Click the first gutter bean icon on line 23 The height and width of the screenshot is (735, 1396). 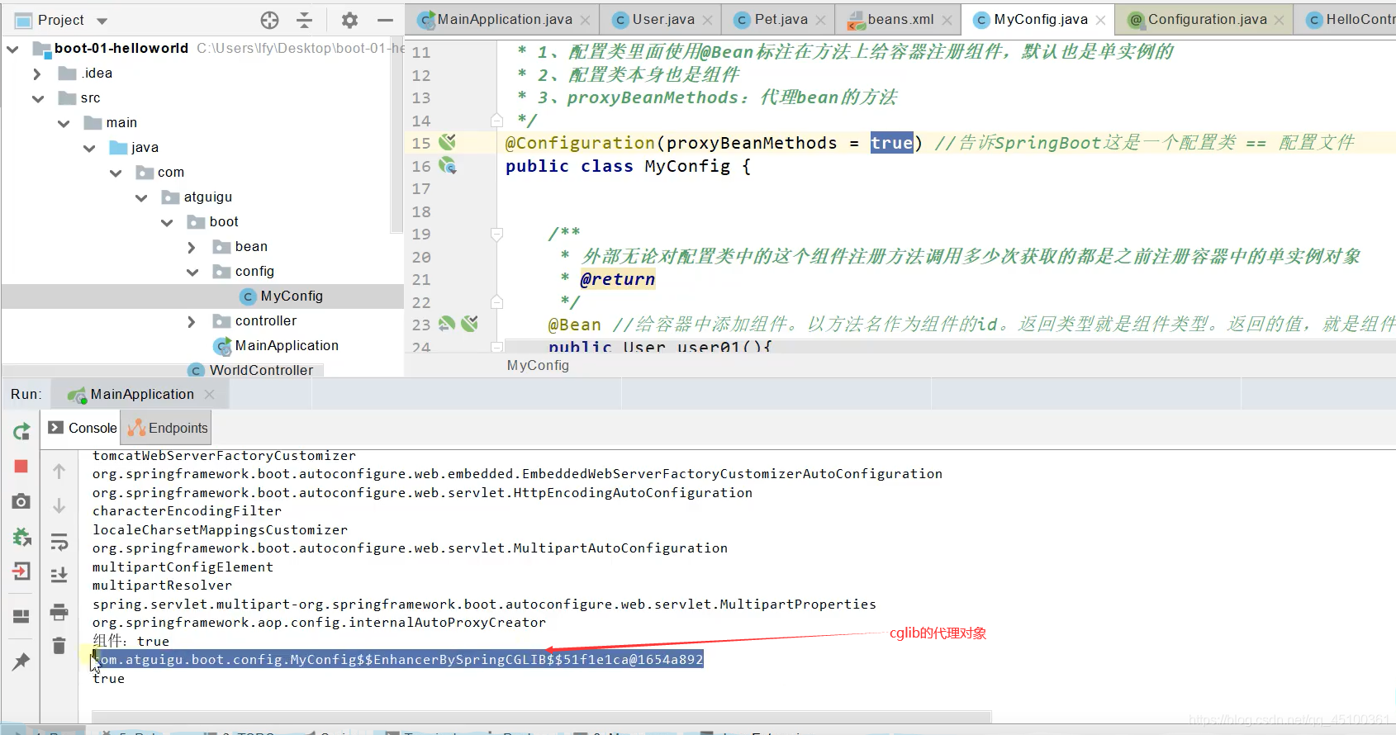447,324
